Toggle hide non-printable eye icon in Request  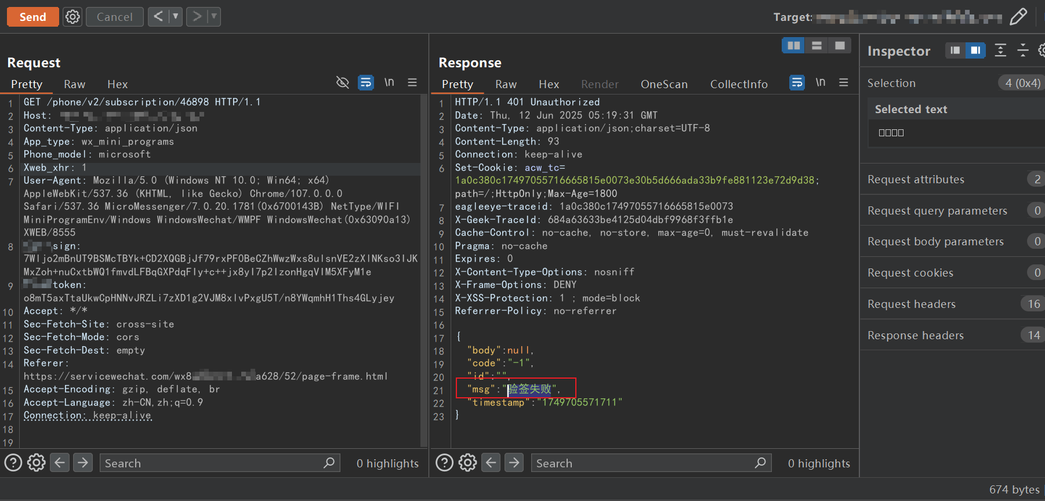tap(343, 82)
